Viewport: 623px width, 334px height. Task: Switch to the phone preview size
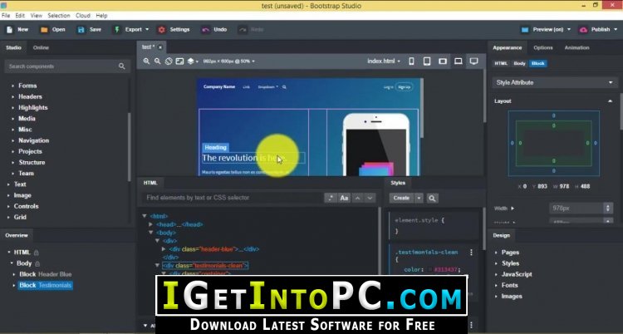(412, 61)
